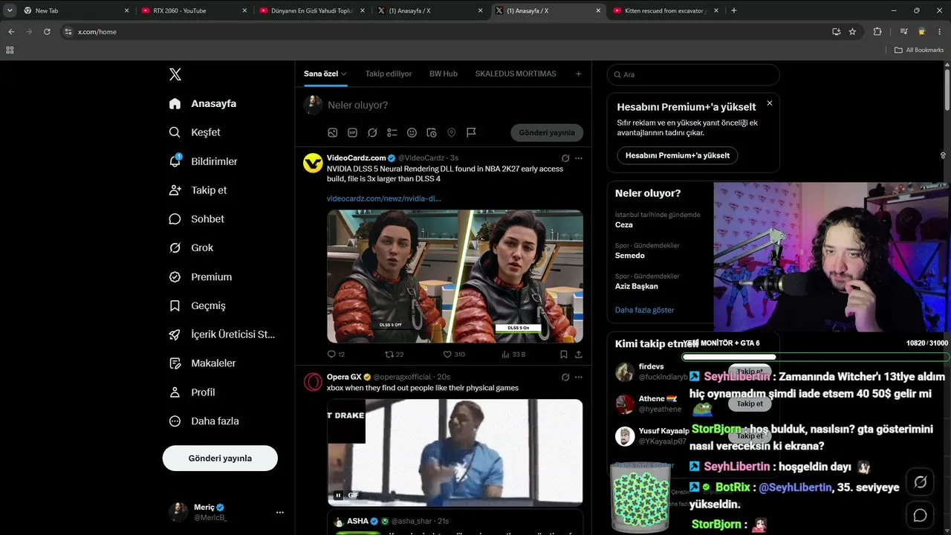Open more options on the Opera GX post
Viewport: 951px width, 535px height.
tap(579, 377)
